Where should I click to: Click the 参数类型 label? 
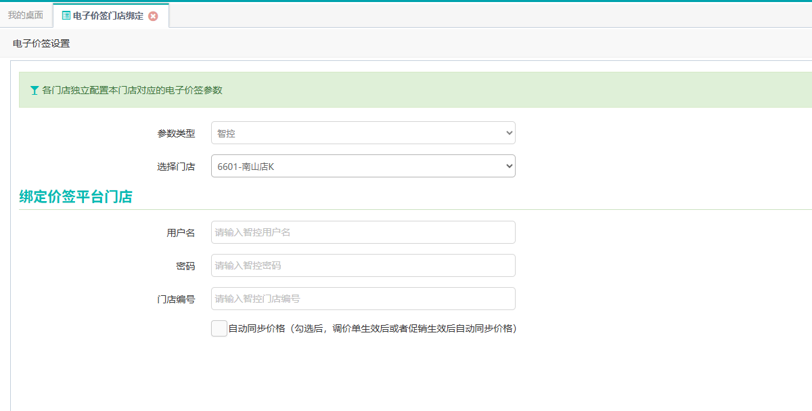click(176, 133)
